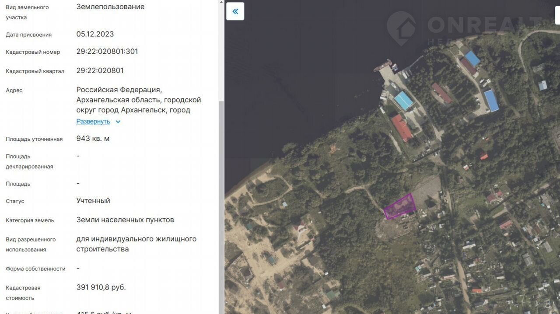Click the Учтенный status value
This screenshot has width=560, height=314.
pyautogui.click(x=93, y=201)
